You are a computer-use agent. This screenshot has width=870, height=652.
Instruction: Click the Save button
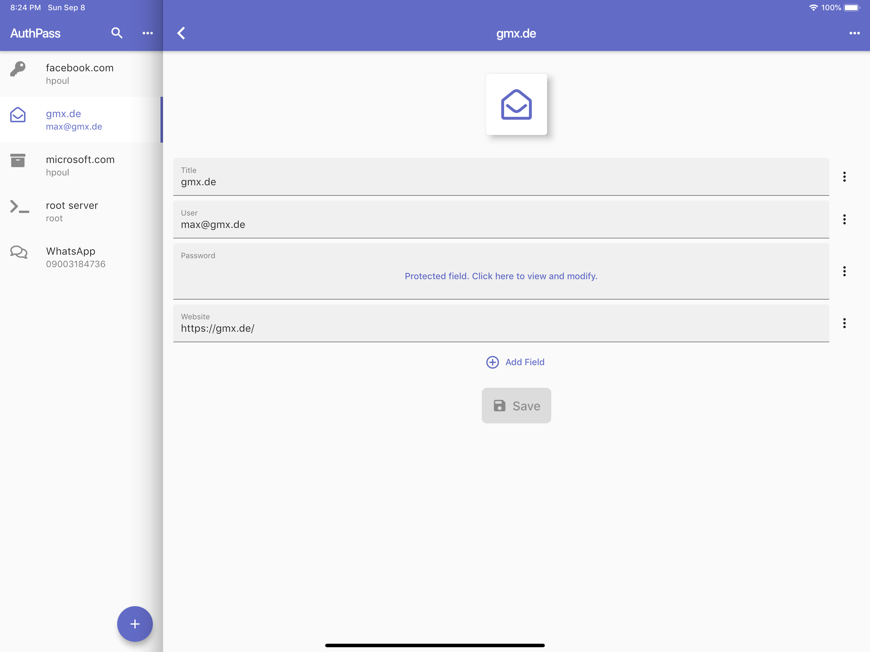516,406
